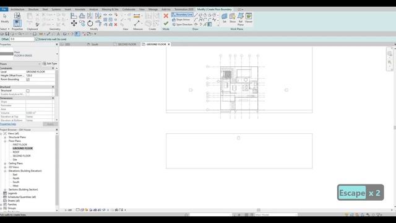Expand Ceiling Plans in Project Browser
Screen dimensions: 396x223
5,164
